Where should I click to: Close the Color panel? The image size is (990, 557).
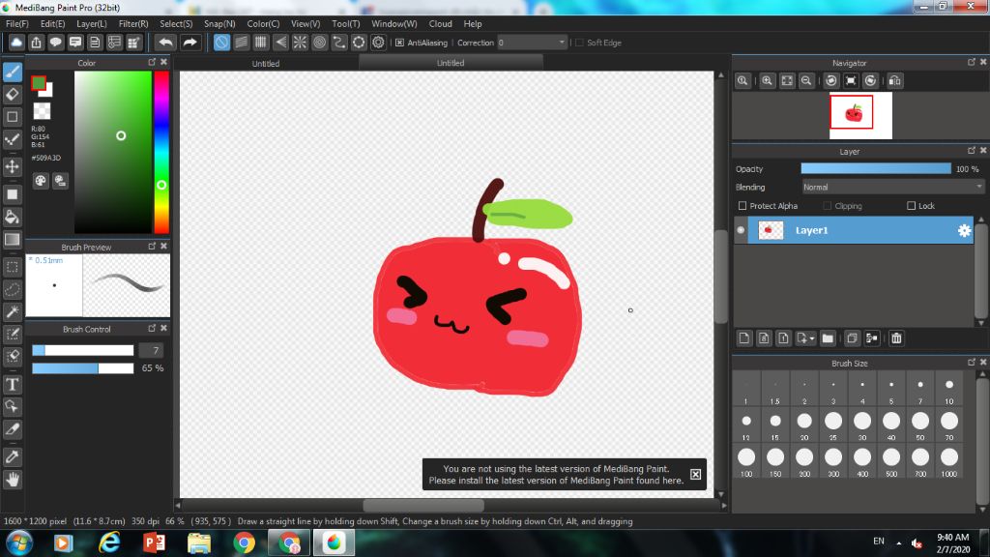163,62
